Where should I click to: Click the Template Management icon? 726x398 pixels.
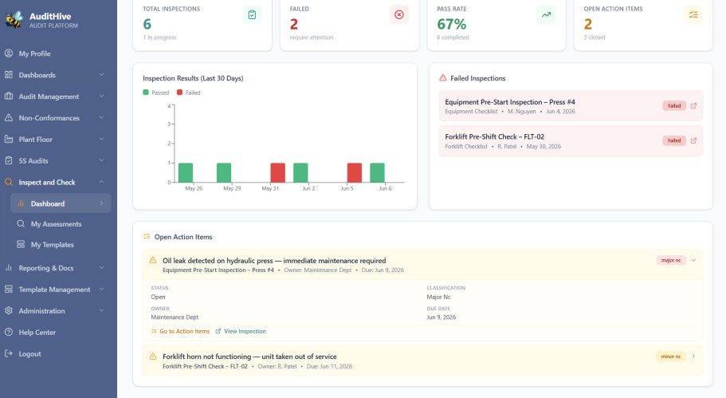point(8,289)
